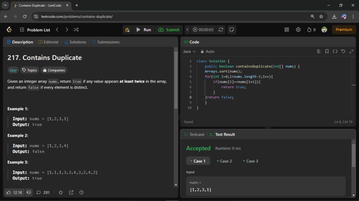Open the Java language dropdown

[x=189, y=51]
